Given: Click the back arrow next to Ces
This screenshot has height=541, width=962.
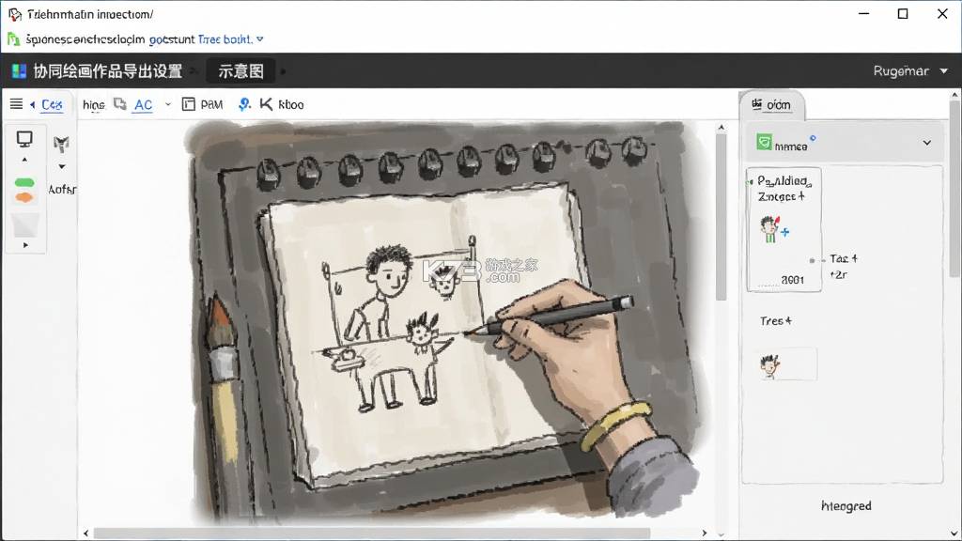Looking at the screenshot, I should [x=33, y=105].
